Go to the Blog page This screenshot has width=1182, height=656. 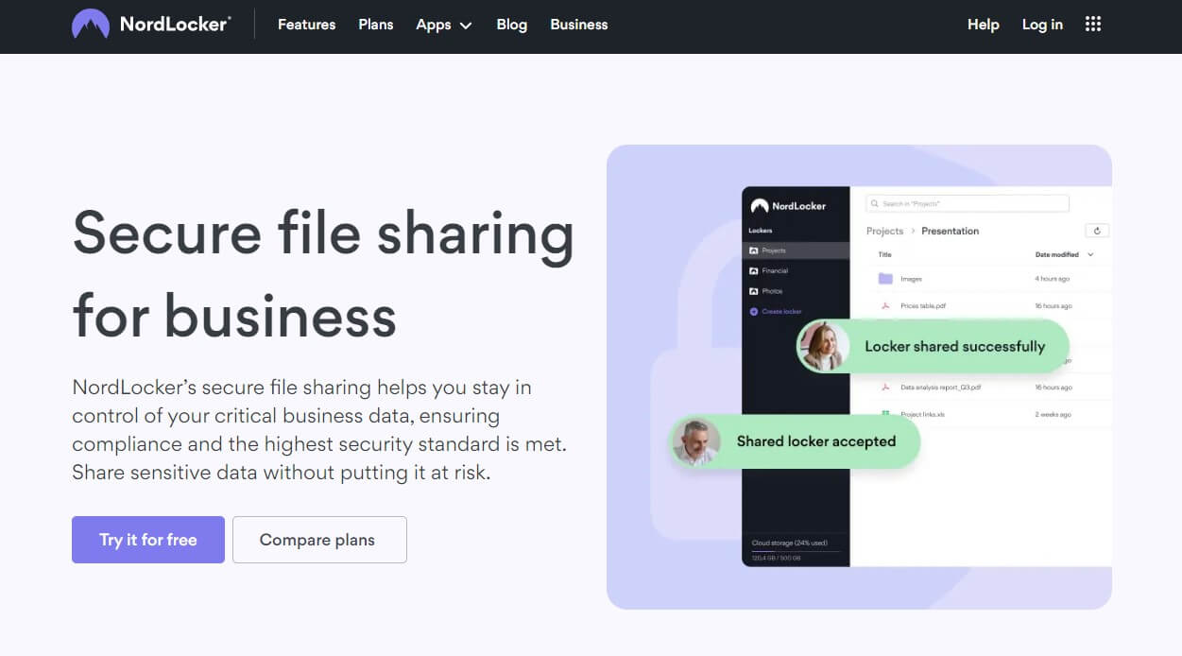click(512, 25)
